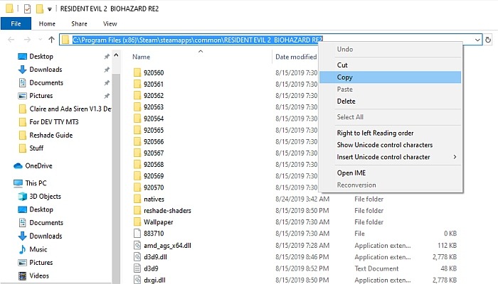Open the Customize Quick Access Toolbar dropdown arrow
Viewport: 498px width, 284px height.
coord(50,9)
